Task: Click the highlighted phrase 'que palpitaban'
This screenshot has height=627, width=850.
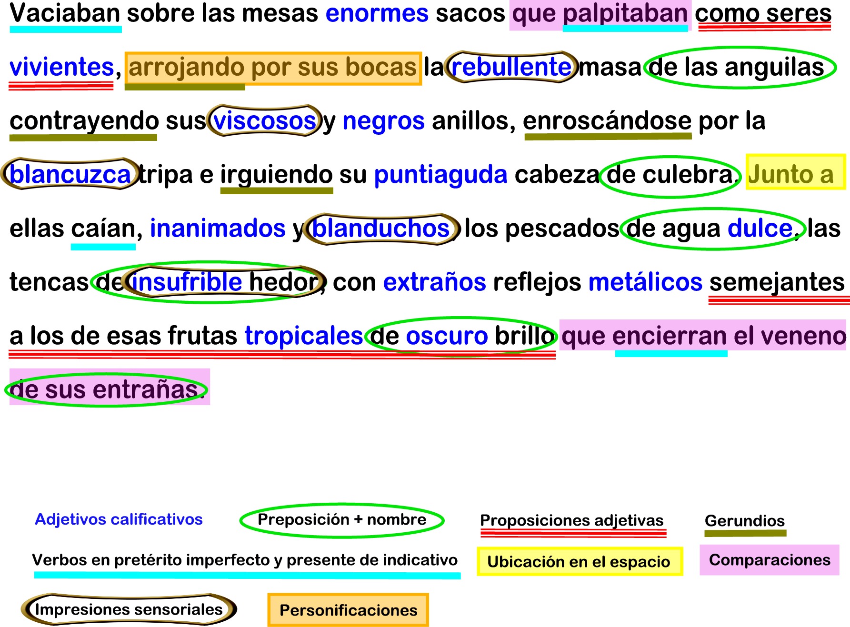Action: [x=600, y=14]
